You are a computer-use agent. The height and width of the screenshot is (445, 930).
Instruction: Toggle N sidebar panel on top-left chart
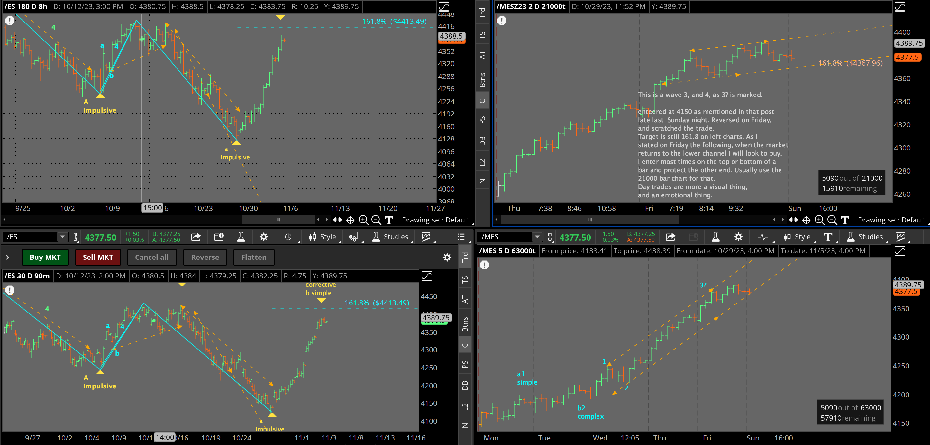[x=482, y=181]
